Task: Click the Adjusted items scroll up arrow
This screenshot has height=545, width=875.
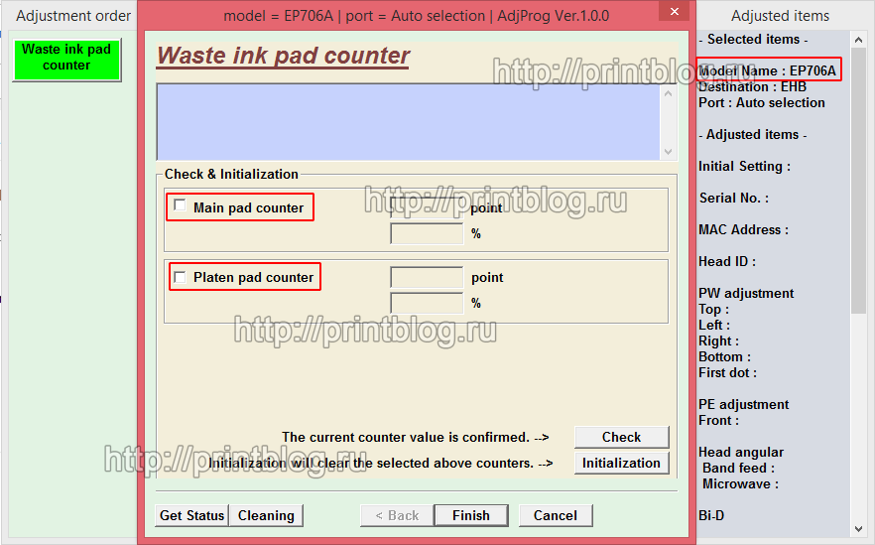Action: click(858, 39)
